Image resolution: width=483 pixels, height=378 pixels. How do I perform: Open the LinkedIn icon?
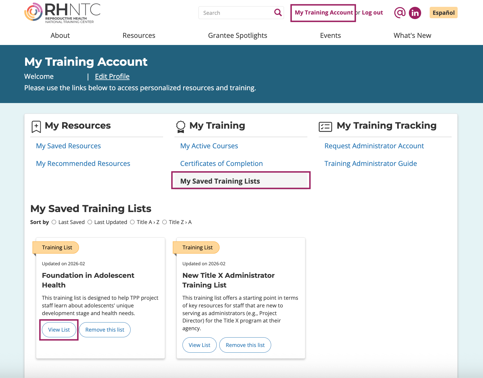[415, 13]
